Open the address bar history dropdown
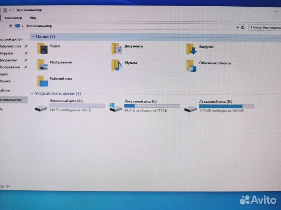The width and height of the screenshot is (281, 210). pos(237,27)
